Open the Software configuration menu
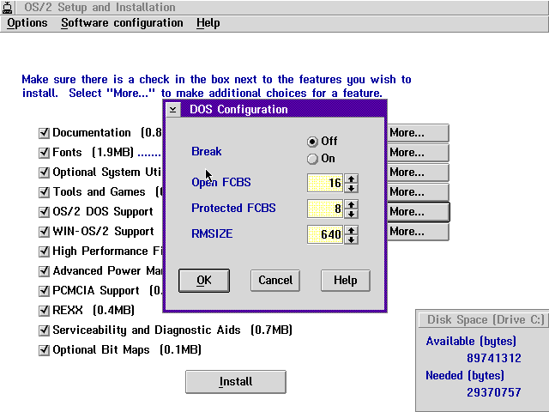The image size is (549, 412). click(122, 23)
